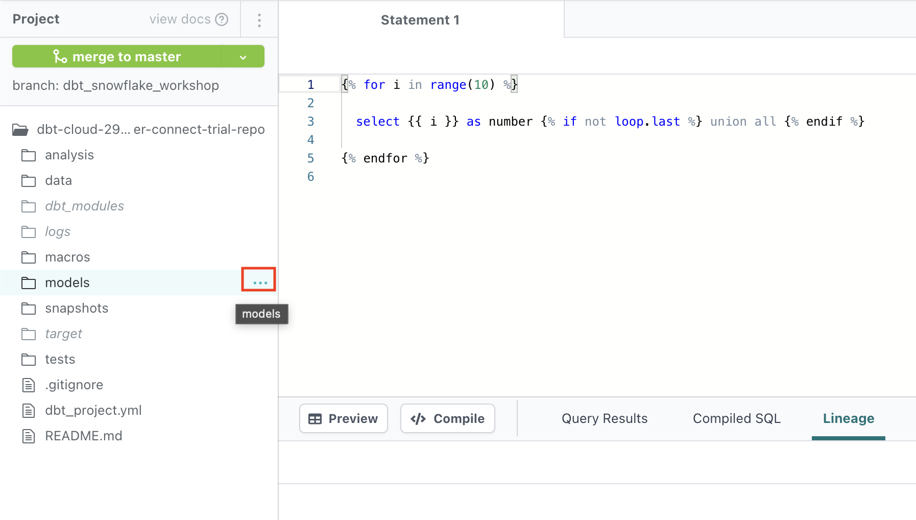Expand the tests folder
Image resolution: width=916 pixels, height=520 pixels.
60,360
